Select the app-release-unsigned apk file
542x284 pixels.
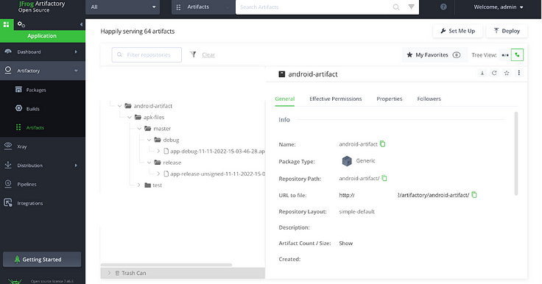217,174
